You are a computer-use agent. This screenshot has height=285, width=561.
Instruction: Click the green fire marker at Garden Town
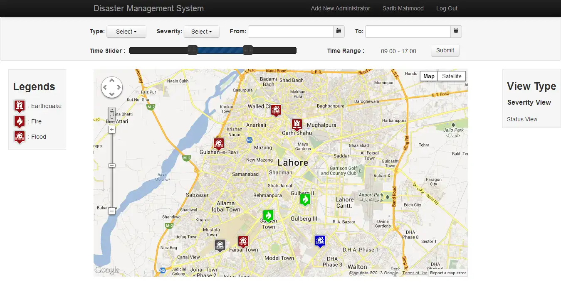[x=268, y=216]
